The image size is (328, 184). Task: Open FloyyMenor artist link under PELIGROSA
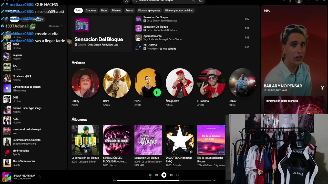(152, 49)
